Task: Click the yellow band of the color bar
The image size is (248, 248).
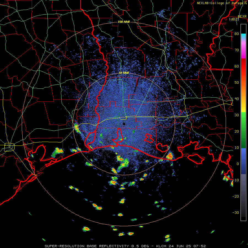Action: [x=243, y=107]
